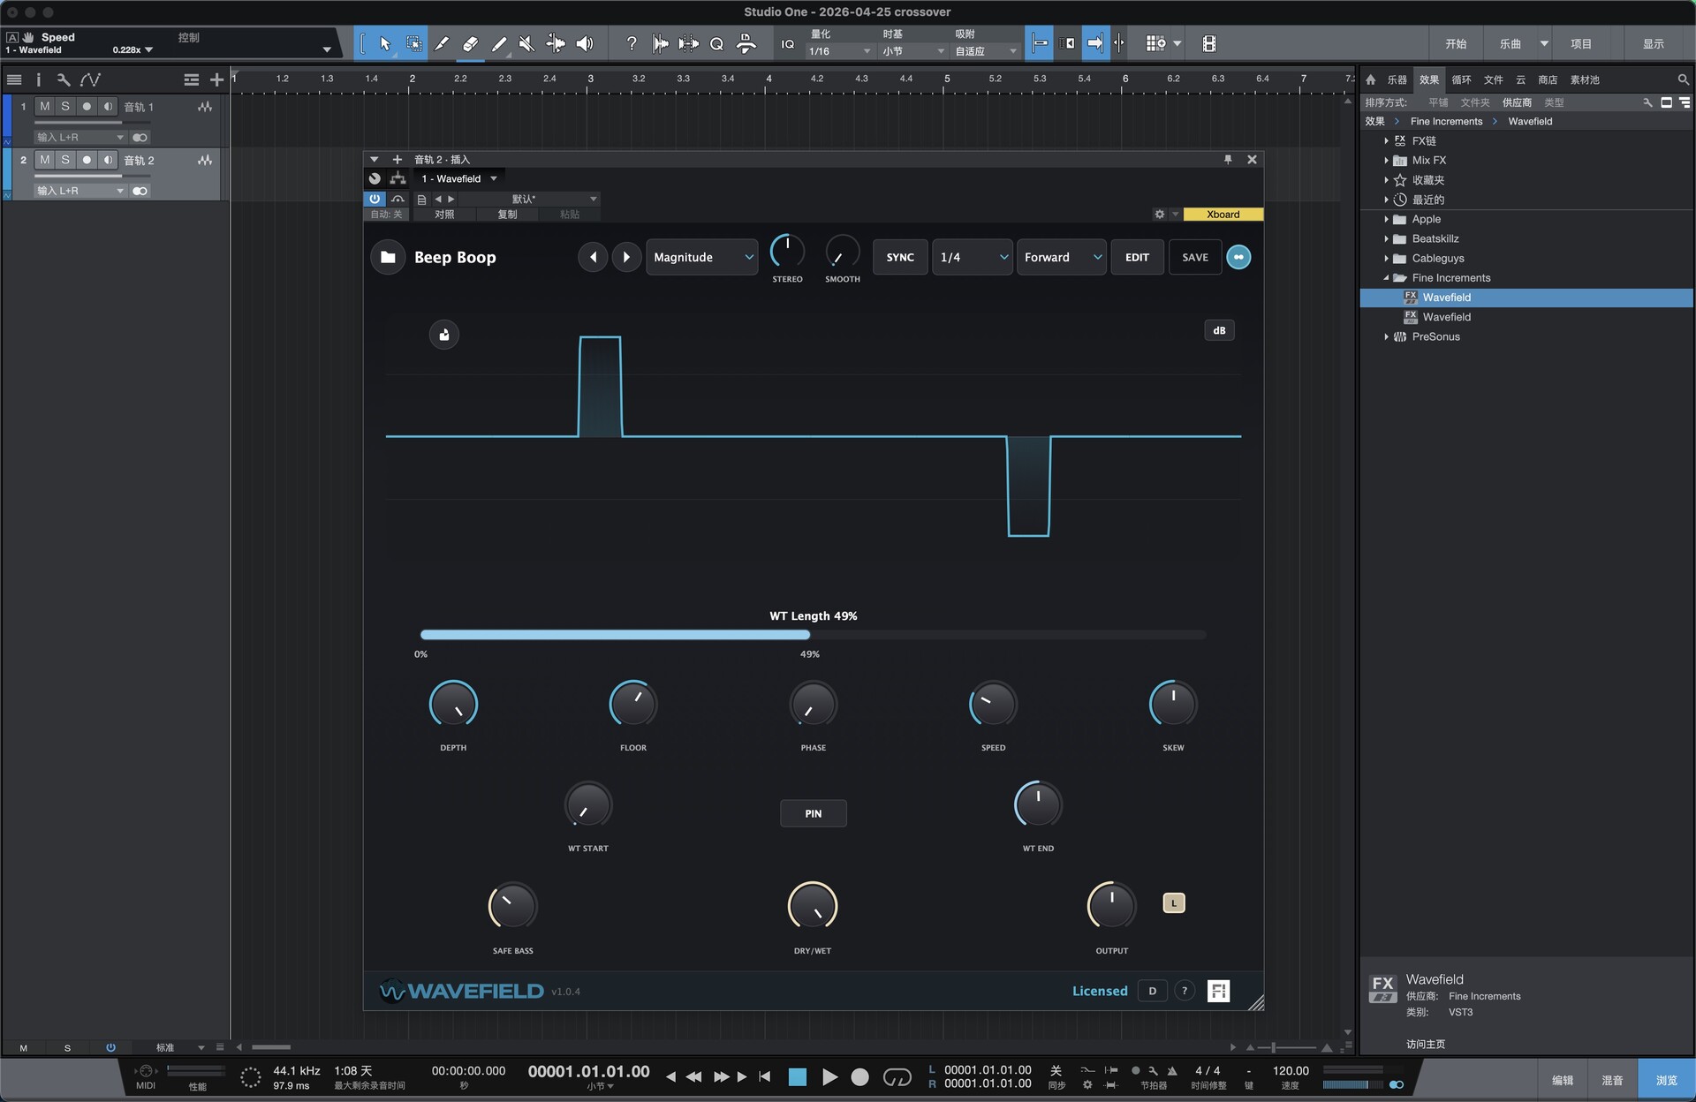Click the D button next to Licensed

[x=1152, y=991]
